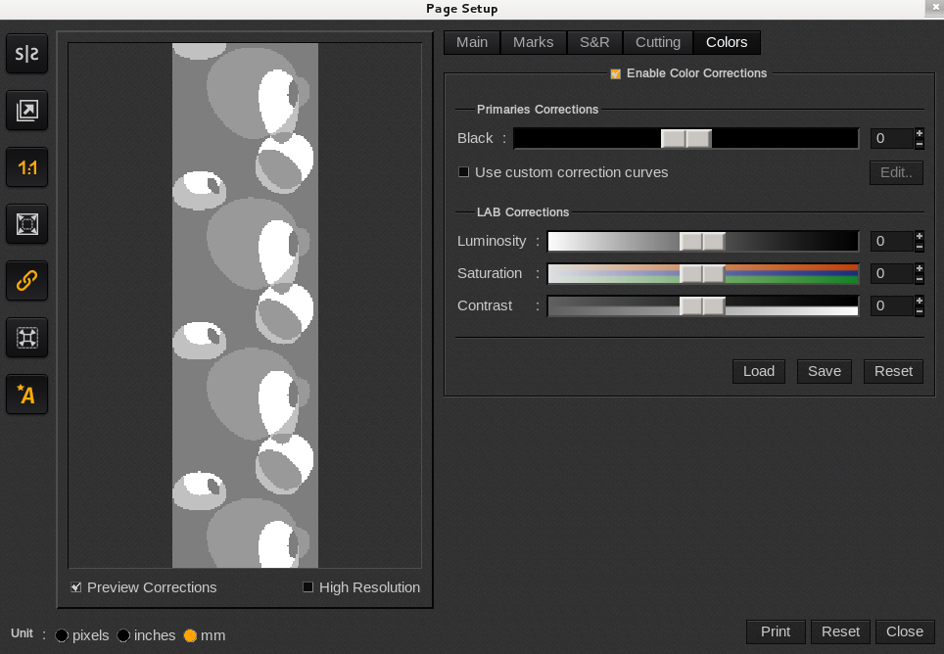The height and width of the screenshot is (654, 944).
Task: Click the star A icon
Action: [x=27, y=395]
